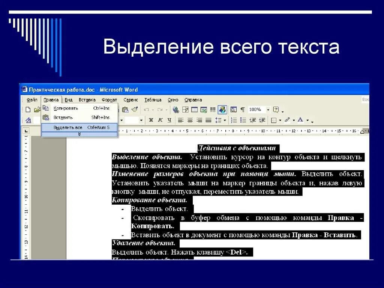Open the font size dropdown arrow
Image resolution: width=384 pixels, height=288 pixels.
point(141,121)
